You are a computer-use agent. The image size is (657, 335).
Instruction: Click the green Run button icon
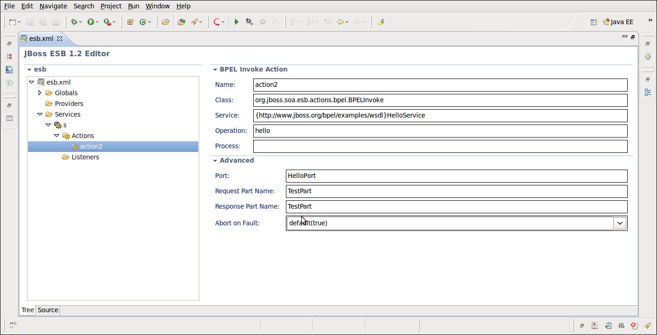click(90, 22)
